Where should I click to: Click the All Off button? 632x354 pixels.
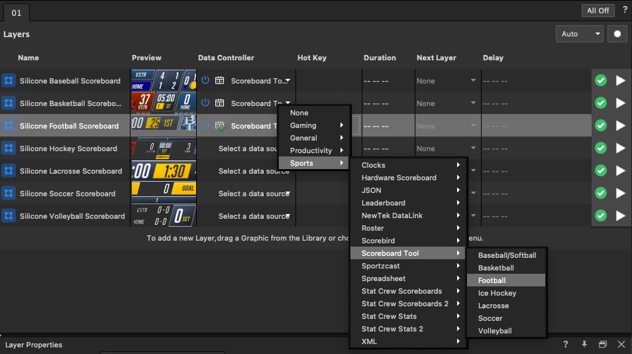598,11
